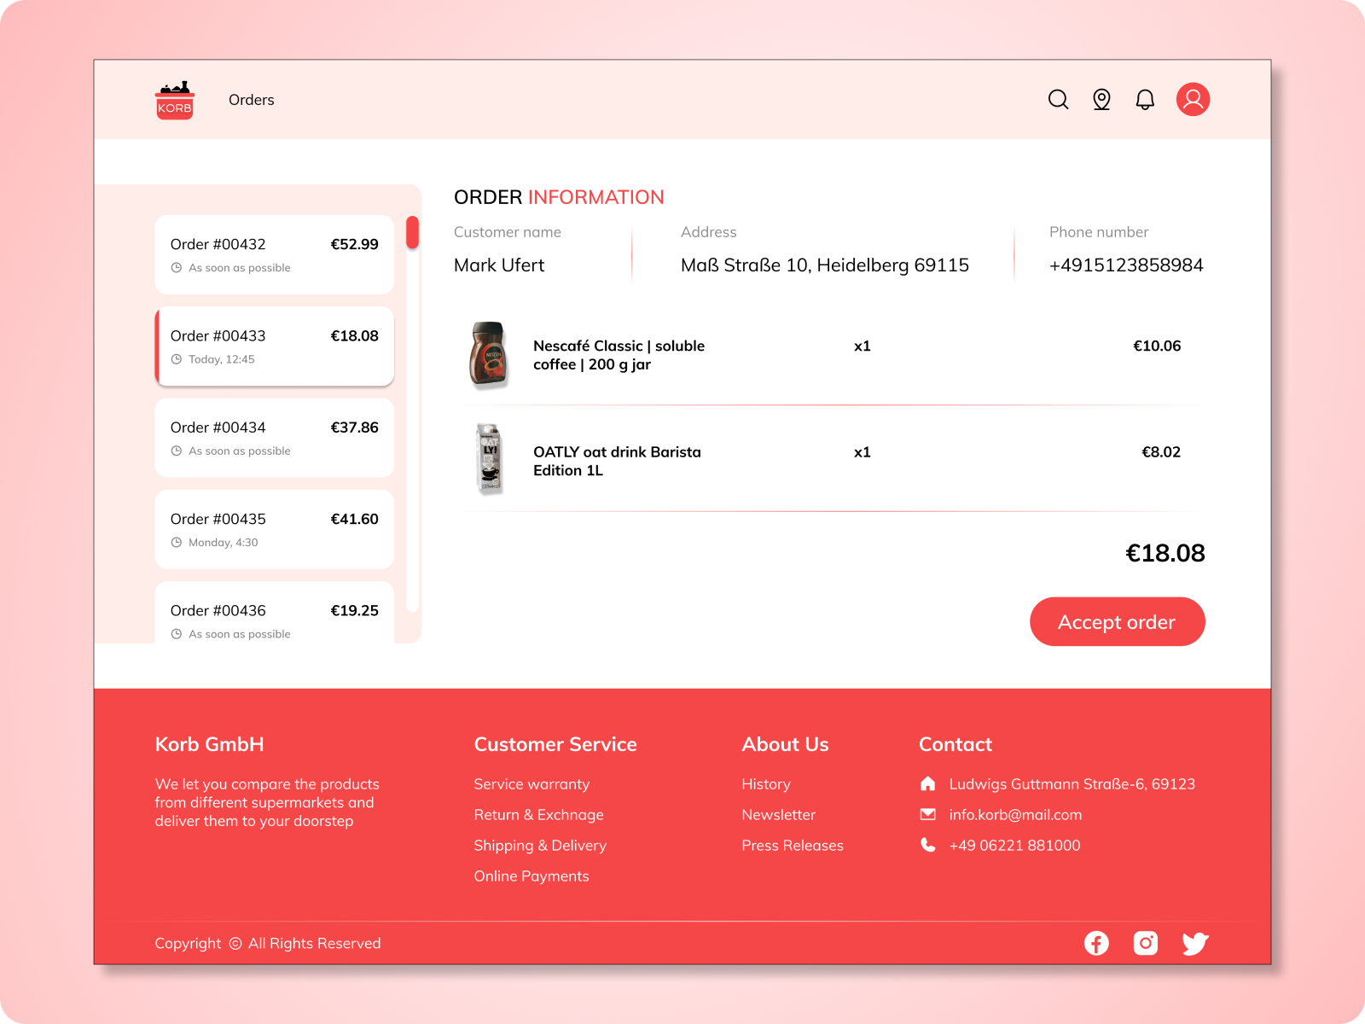Screen dimensions: 1365x1024
Task: Click clock icon on Order #00434
Action: point(177,451)
